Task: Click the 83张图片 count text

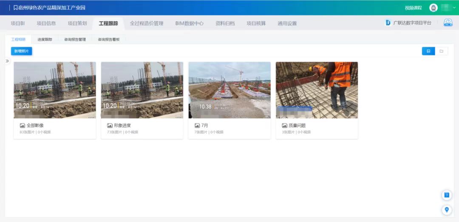Action: [27, 132]
